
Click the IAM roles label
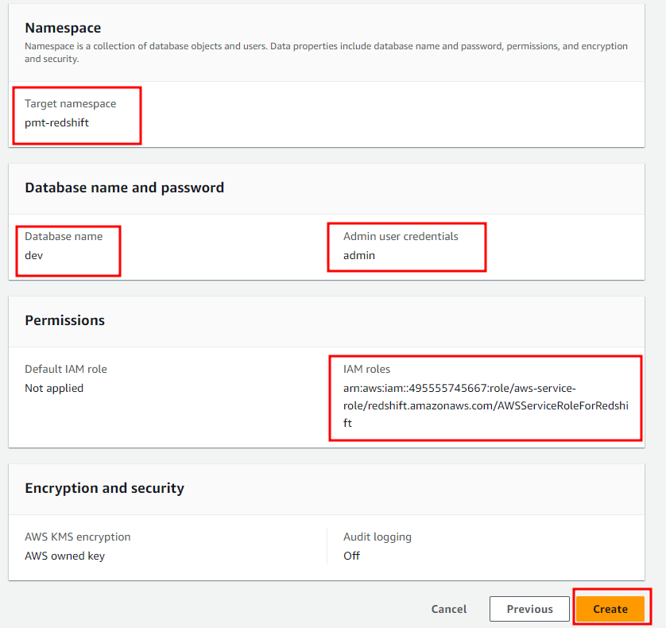point(366,369)
